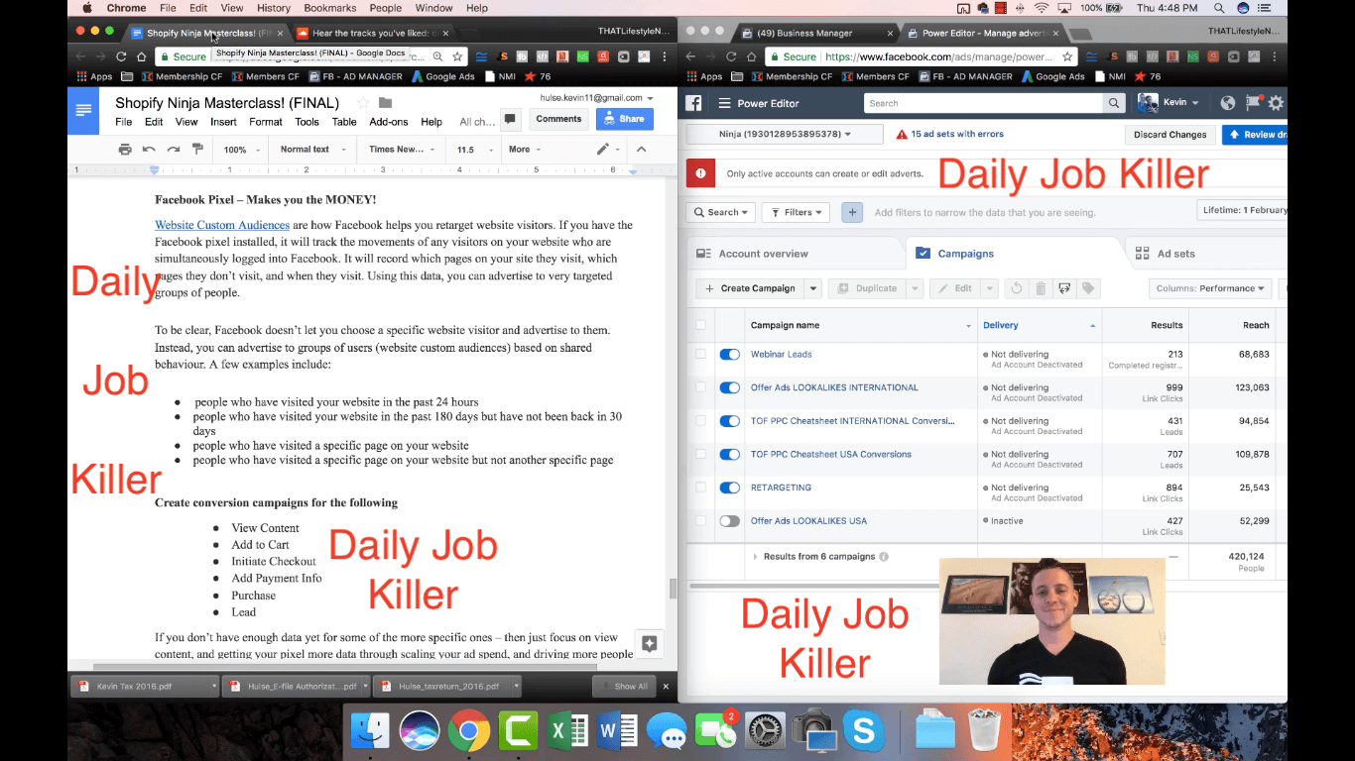Open Skype from the Dock

tap(863, 732)
